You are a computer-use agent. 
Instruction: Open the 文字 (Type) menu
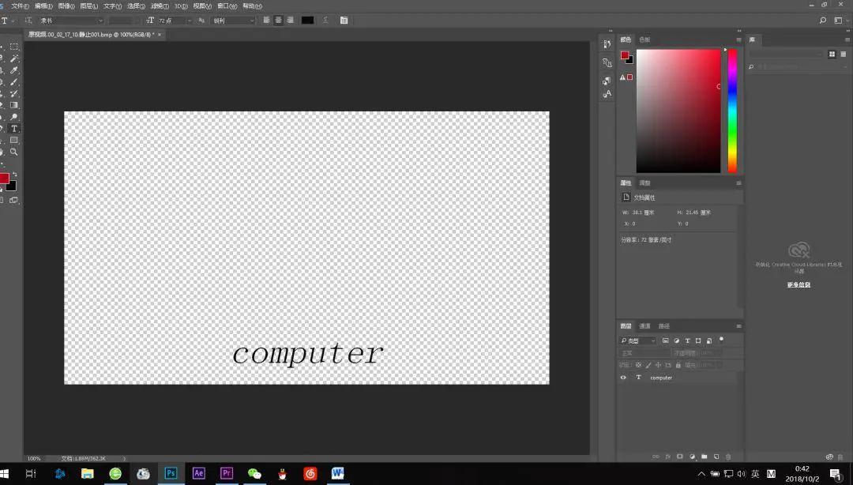click(112, 6)
